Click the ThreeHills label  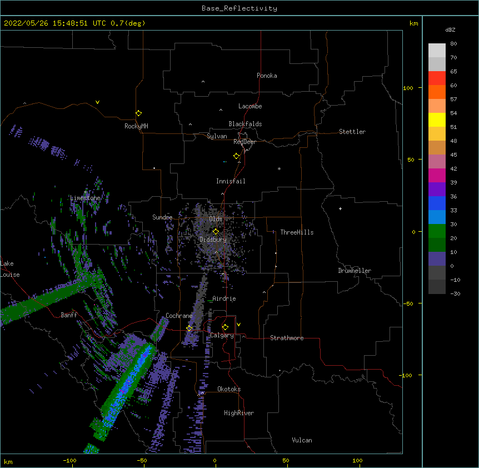(297, 232)
